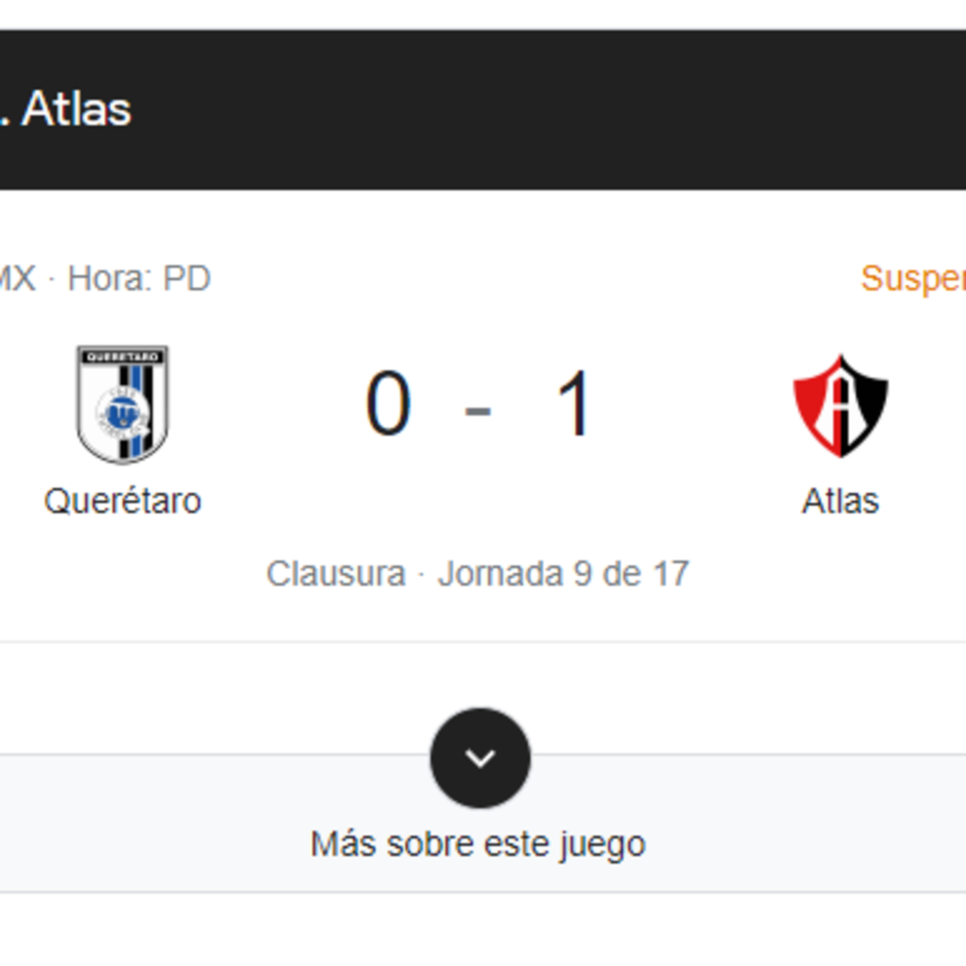The width and height of the screenshot is (966, 966).
Task: Click the empty area of the dark header bar
Action: pyautogui.click(x=550, y=109)
